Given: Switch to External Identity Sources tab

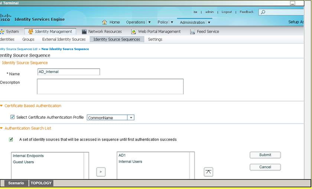Looking at the screenshot, I should pos(64,39).
